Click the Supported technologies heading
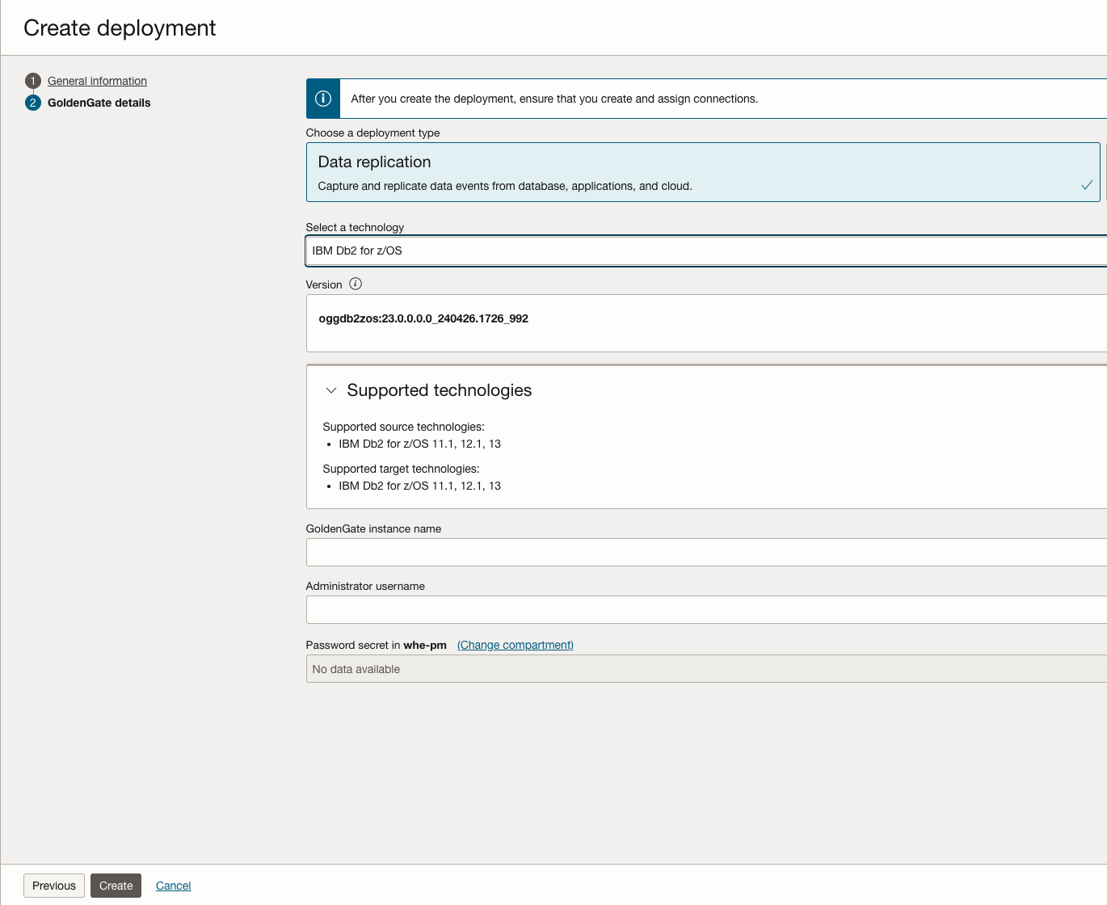The image size is (1107, 905). (x=440, y=390)
